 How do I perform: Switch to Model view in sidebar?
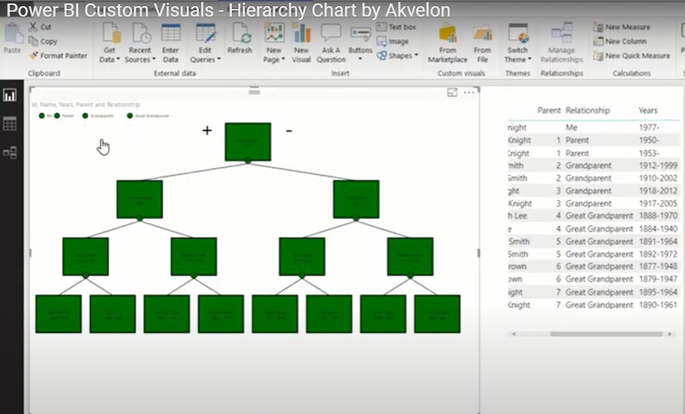(10, 152)
